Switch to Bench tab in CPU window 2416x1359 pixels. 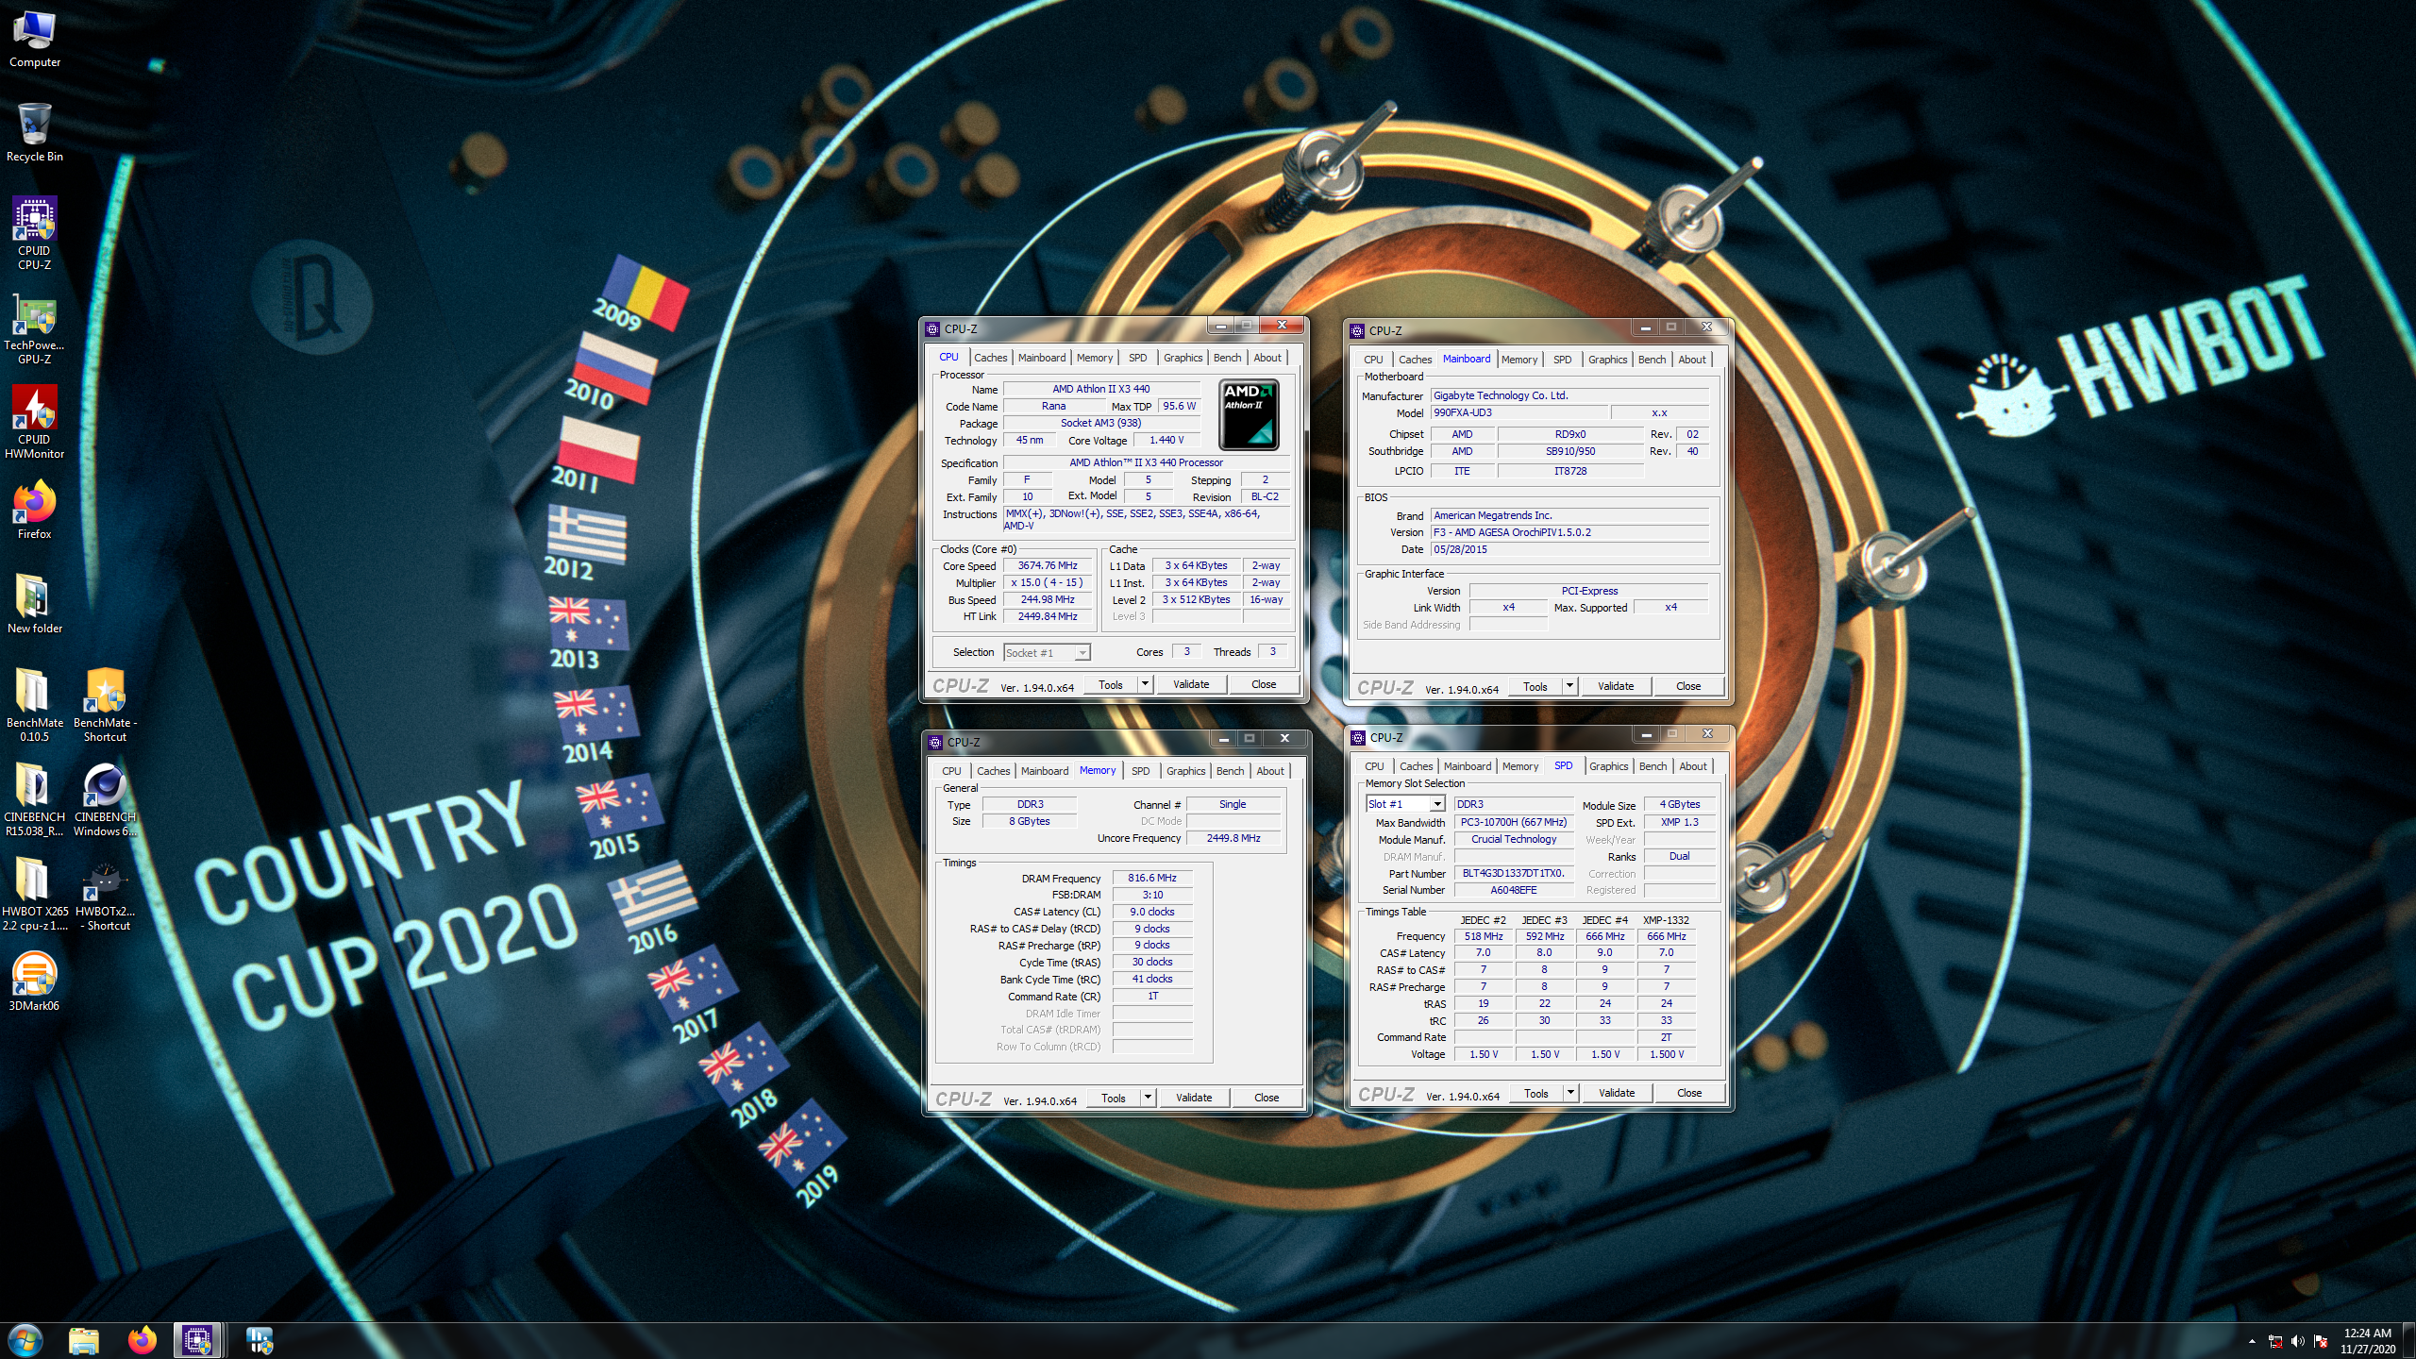coord(1228,358)
